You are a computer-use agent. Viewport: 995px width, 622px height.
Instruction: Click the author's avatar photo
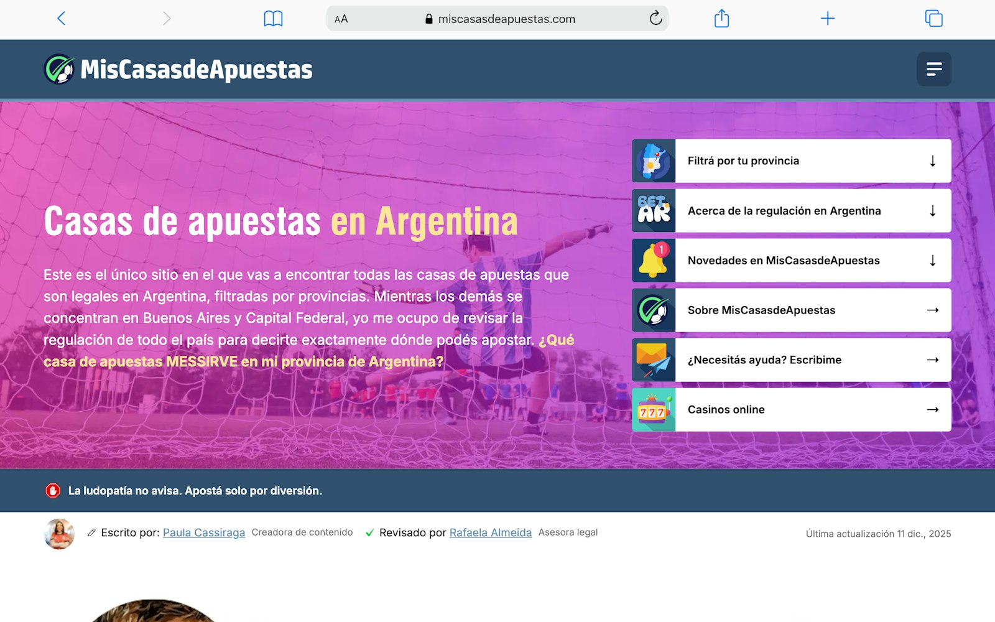click(x=59, y=534)
